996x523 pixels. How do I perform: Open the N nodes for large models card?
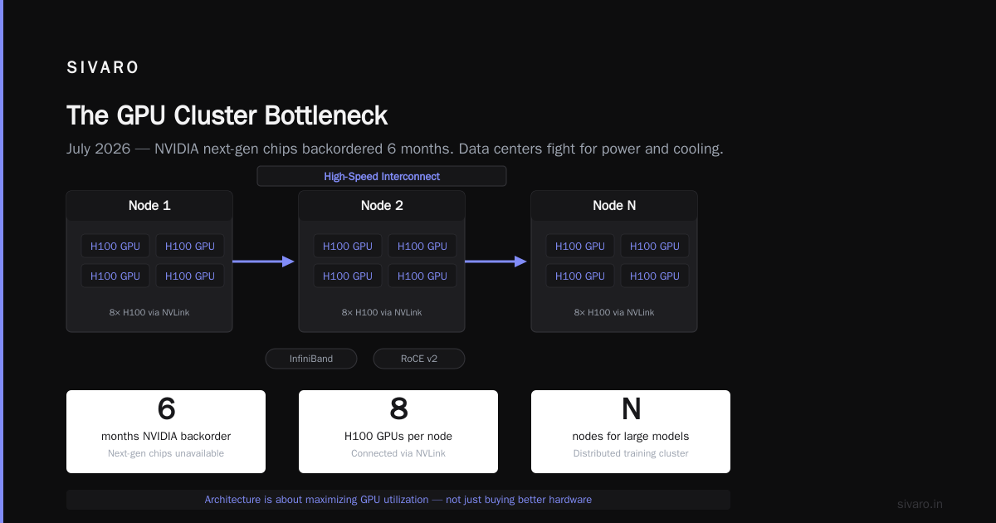pos(631,432)
